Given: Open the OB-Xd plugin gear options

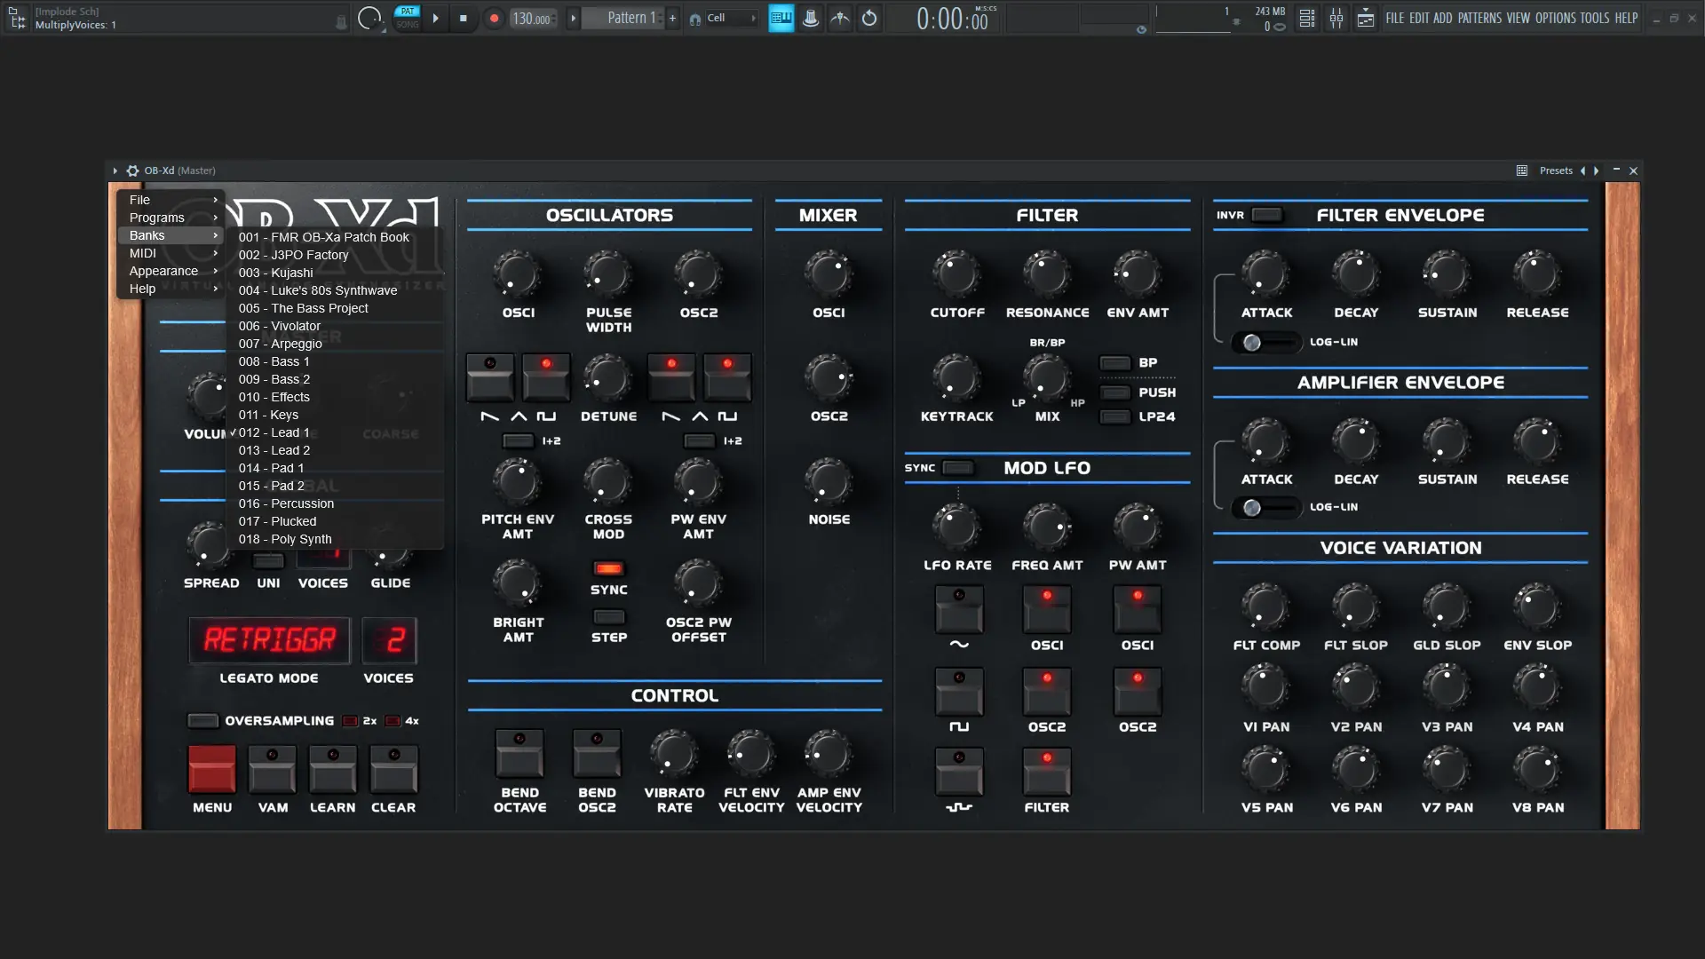Looking at the screenshot, I should pos(132,170).
